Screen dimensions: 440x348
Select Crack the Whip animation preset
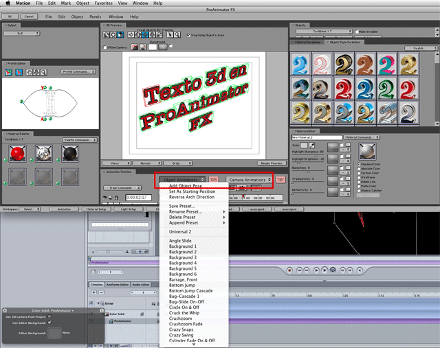pos(184,313)
